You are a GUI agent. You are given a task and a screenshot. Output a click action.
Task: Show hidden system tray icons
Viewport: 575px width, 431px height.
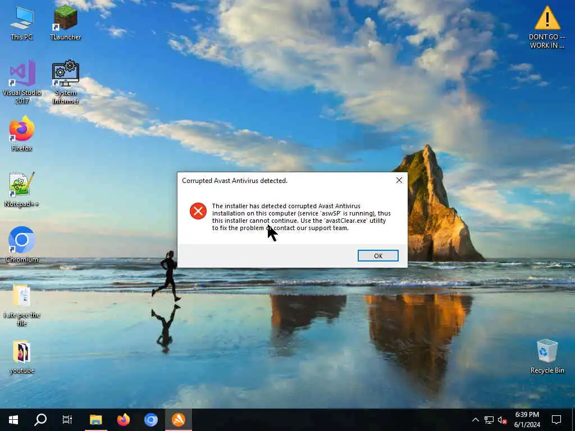click(475, 420)
